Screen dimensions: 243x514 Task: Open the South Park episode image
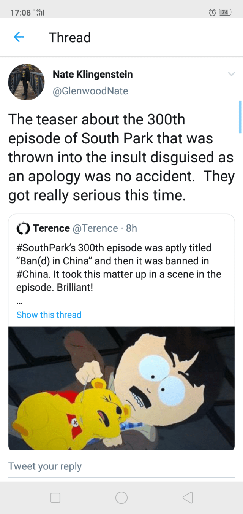point(121,388)
